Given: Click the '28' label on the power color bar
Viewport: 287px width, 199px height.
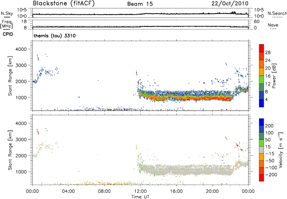Looking at the screenshot, I should tap(268, 52).
